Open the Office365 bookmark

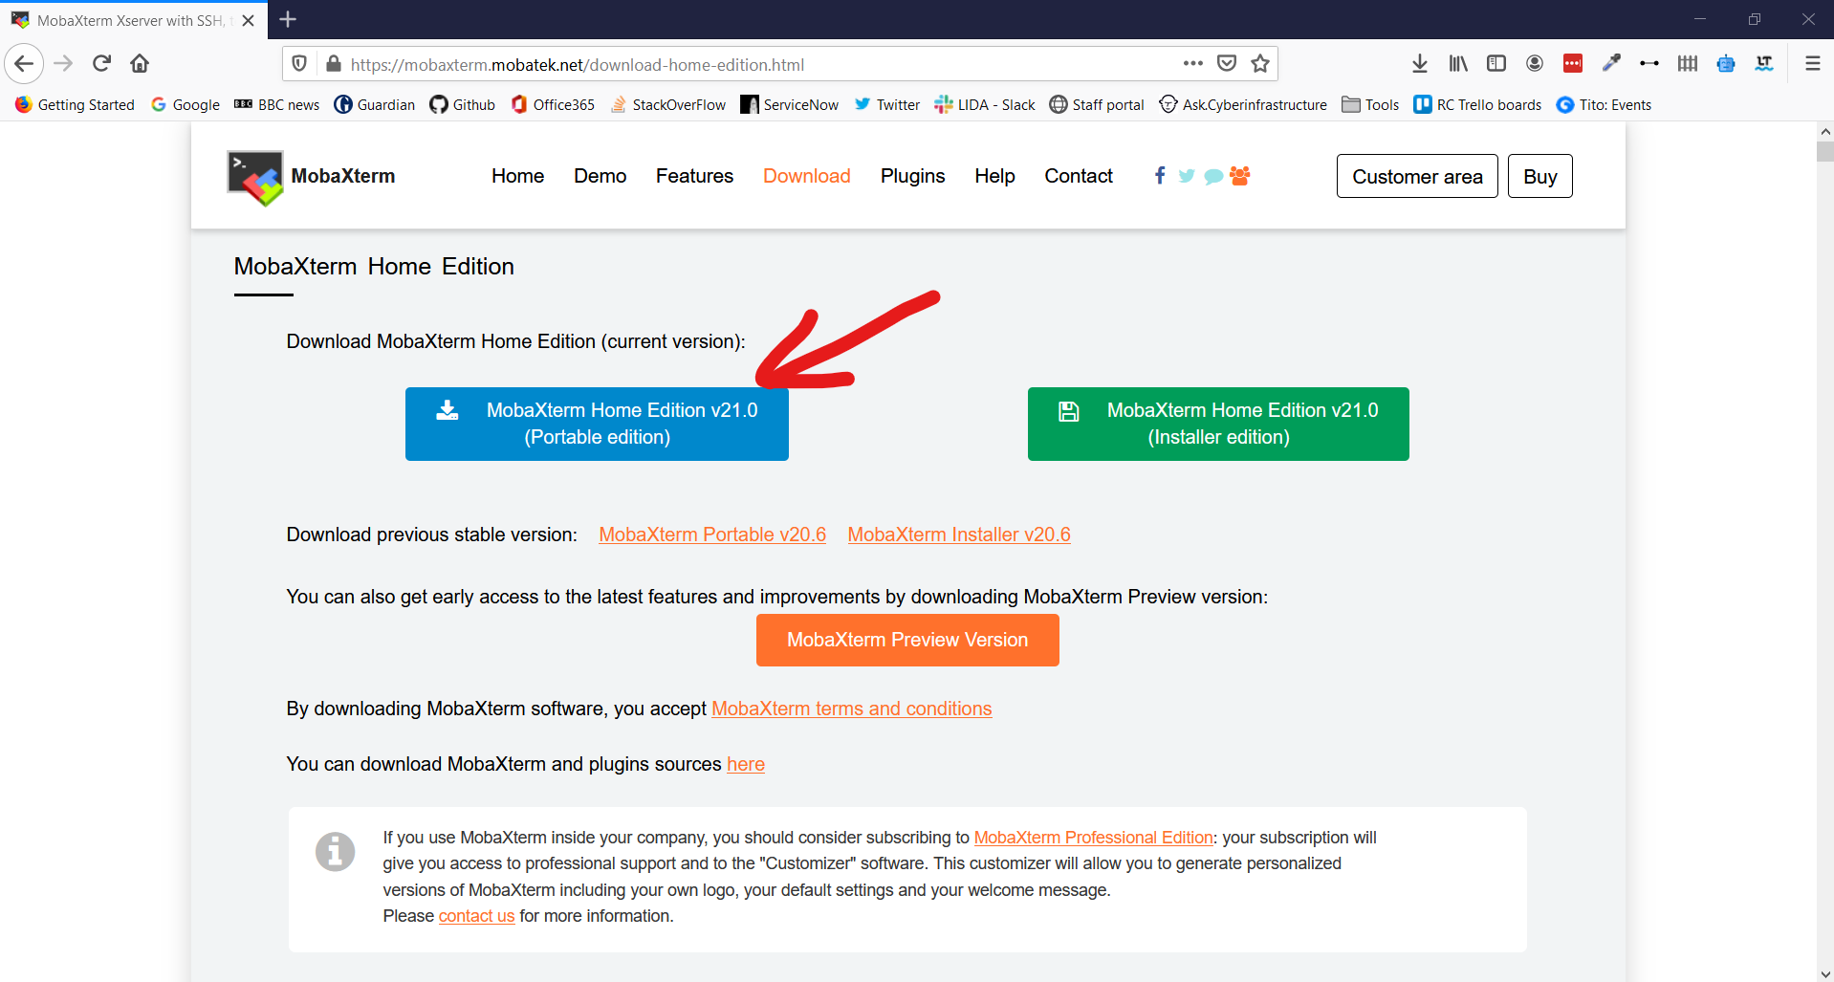552,105
